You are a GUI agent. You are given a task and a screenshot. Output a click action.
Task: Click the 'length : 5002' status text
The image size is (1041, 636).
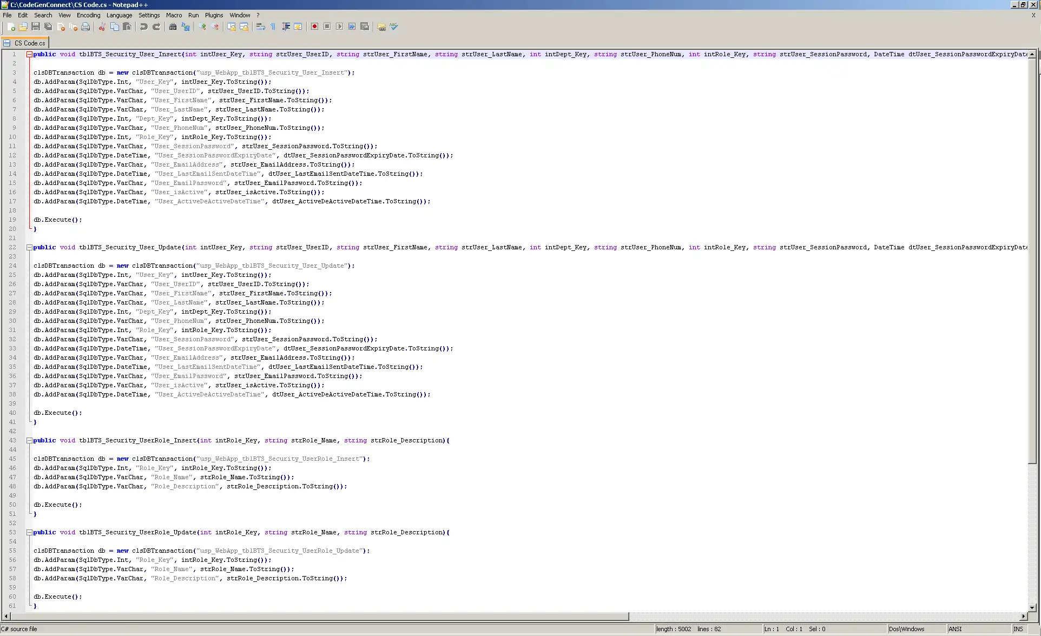tap(674, 630)
